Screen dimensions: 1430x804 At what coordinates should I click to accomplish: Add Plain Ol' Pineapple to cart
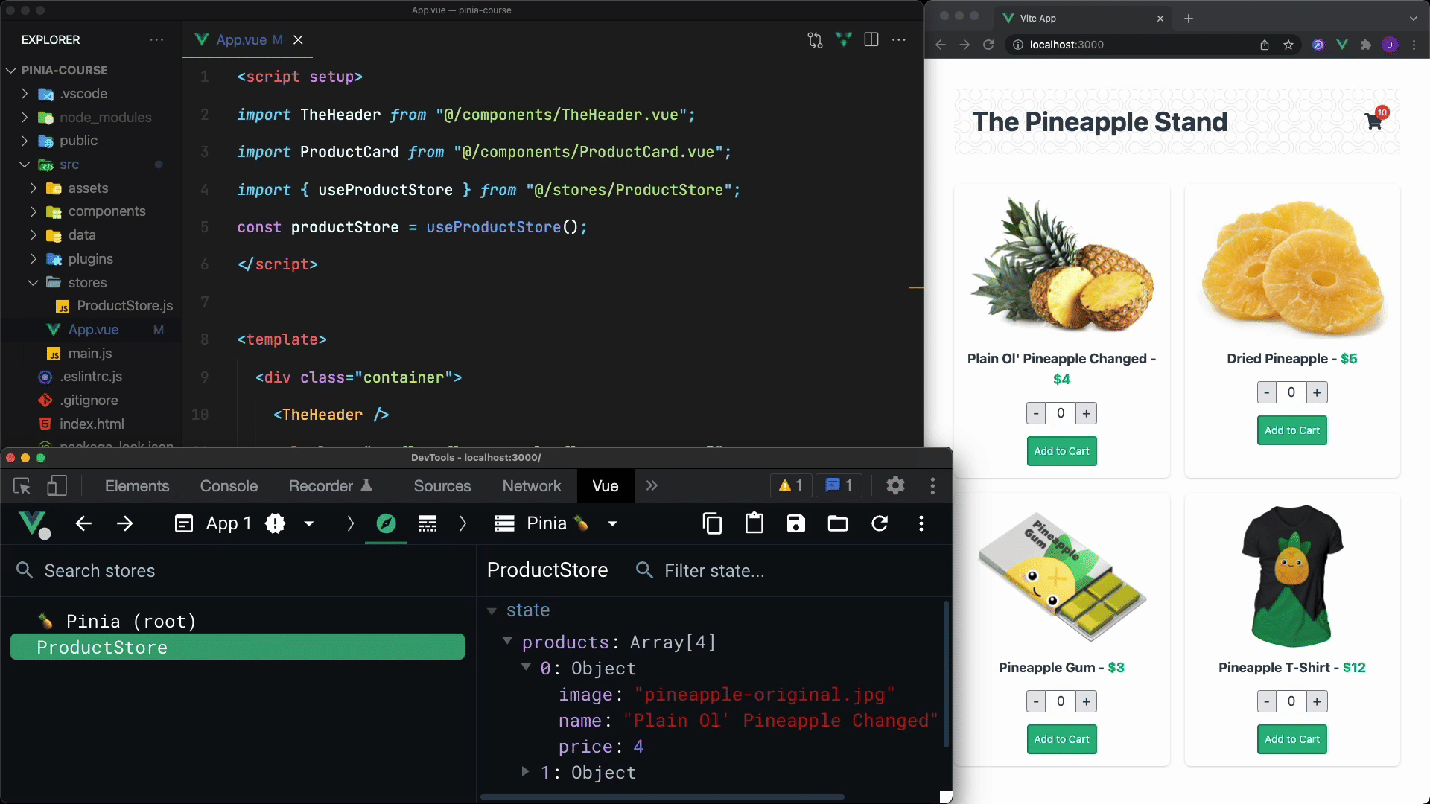click(x=1061, y=451)
